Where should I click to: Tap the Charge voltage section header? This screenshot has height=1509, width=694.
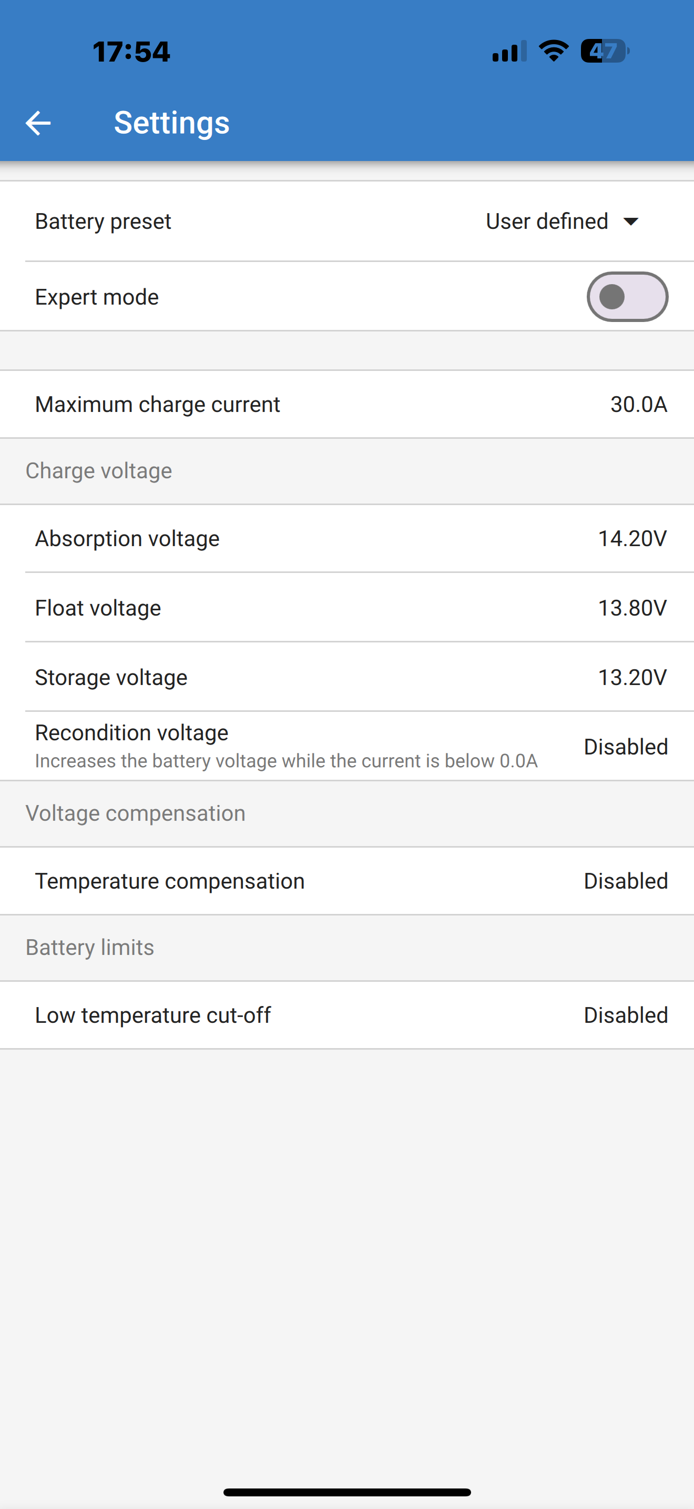click(x=99, y=471)
